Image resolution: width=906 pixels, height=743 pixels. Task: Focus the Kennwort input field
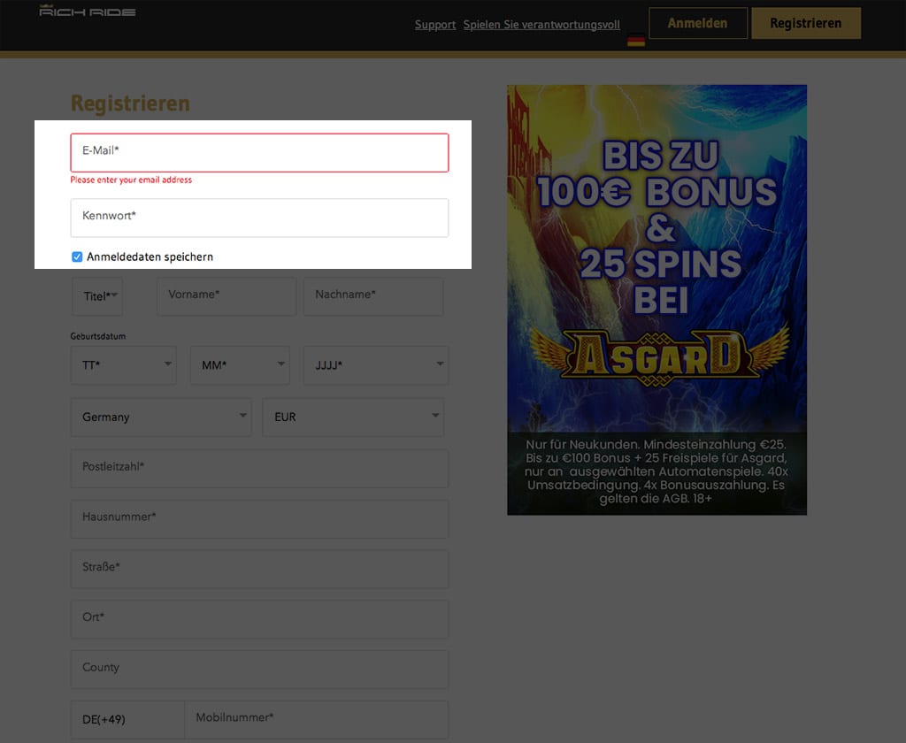[x=259, y=218]
